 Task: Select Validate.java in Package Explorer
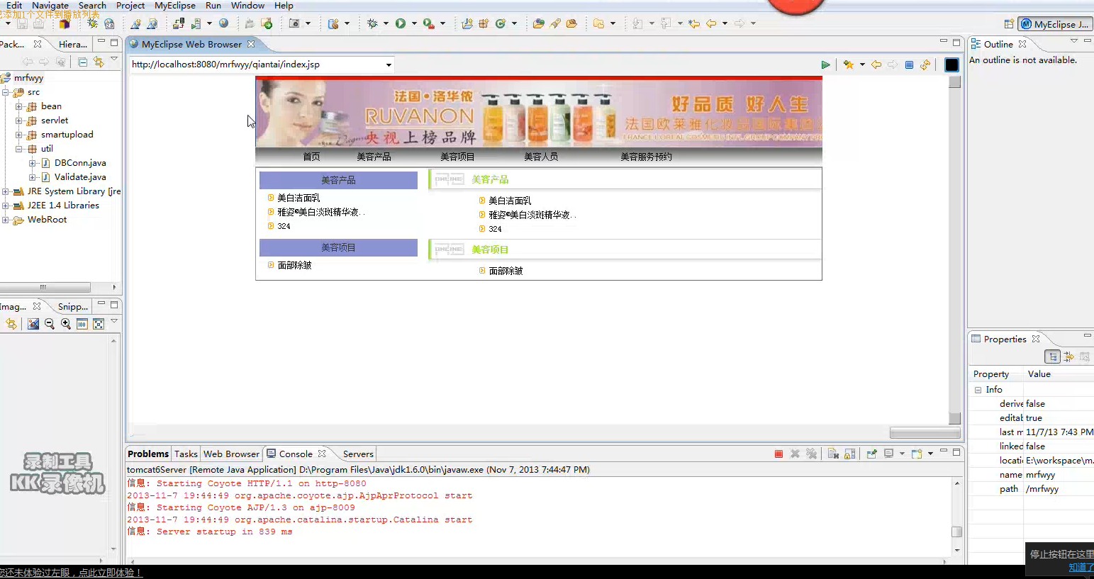coord(80,177)
